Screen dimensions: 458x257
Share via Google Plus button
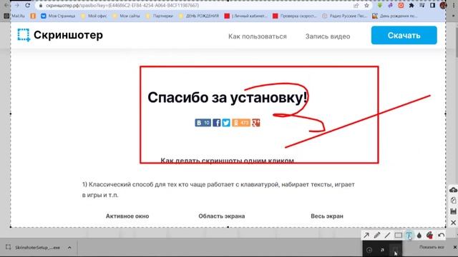pos(256,123)
